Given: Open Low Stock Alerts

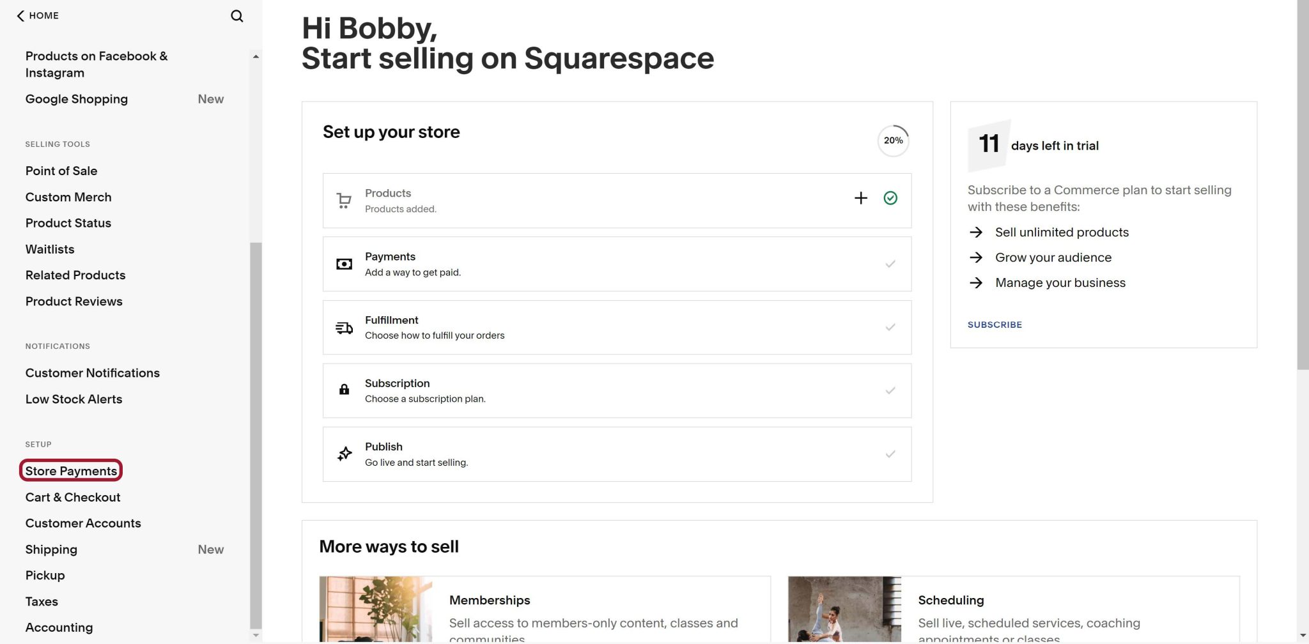Looking at the screenshot, I should click(x=74, y=399).
